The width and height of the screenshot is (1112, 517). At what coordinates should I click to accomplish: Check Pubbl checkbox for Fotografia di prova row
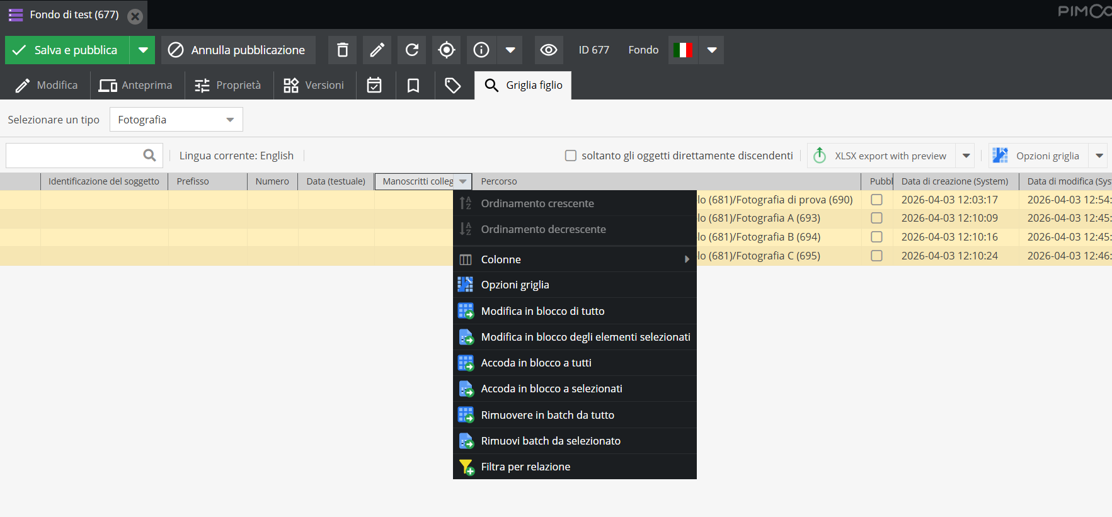(x=876, y=200)
